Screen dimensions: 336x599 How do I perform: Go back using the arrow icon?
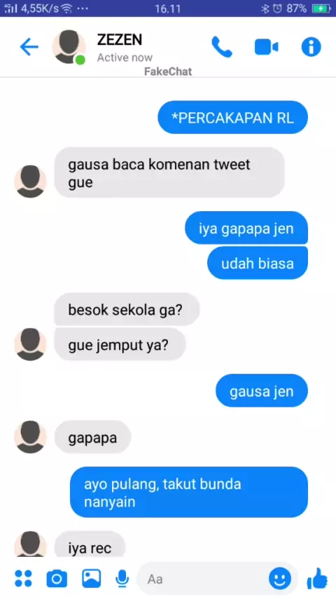29,48
